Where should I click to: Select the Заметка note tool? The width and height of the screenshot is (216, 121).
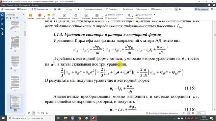pyautogui.click(x=31, y=16)
